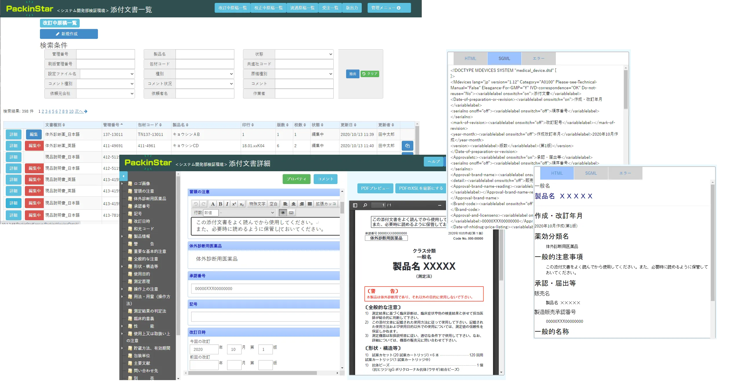Apply bold formatting in the editor toolbar
Image resolution: width=734 pixels, height=383 pixels.
[x=220, y=204]
